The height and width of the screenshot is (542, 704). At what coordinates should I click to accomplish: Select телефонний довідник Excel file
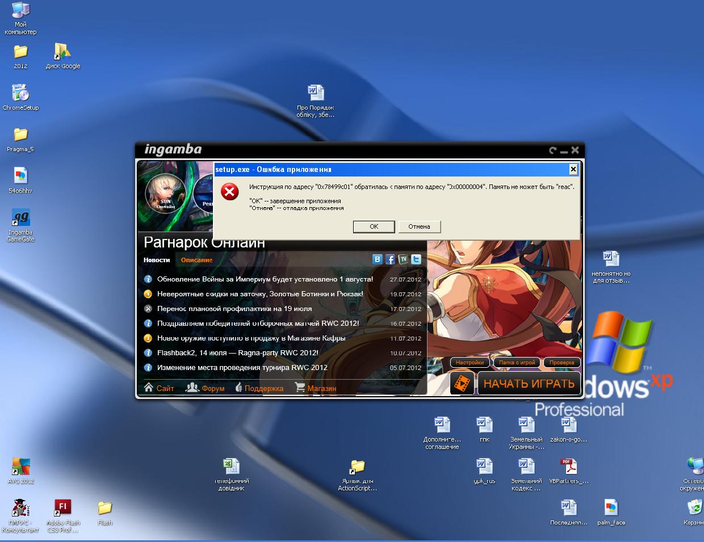(x=231, y=474)
